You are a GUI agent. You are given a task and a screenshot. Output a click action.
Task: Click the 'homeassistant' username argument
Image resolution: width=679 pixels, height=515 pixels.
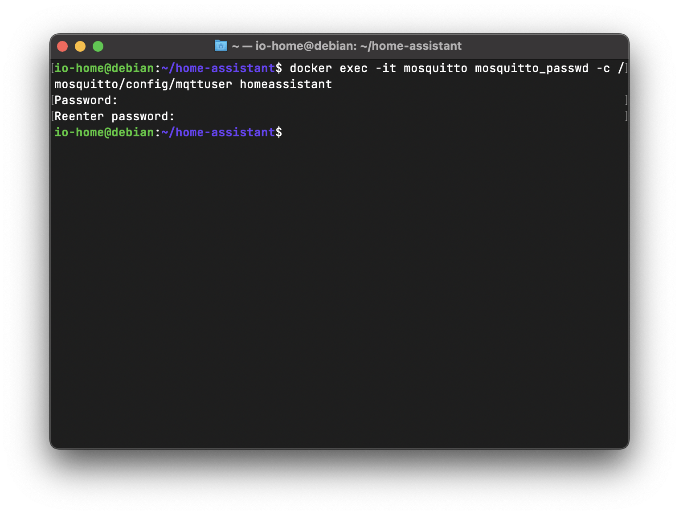286,84
